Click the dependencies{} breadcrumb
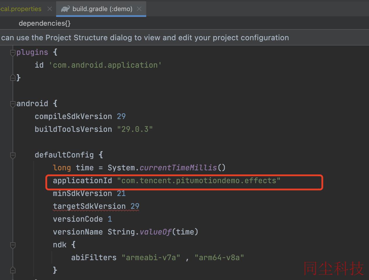The image size is (369, 280). point(44,23)
